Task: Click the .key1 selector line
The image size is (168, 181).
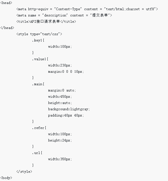Action: pos(38,40)
